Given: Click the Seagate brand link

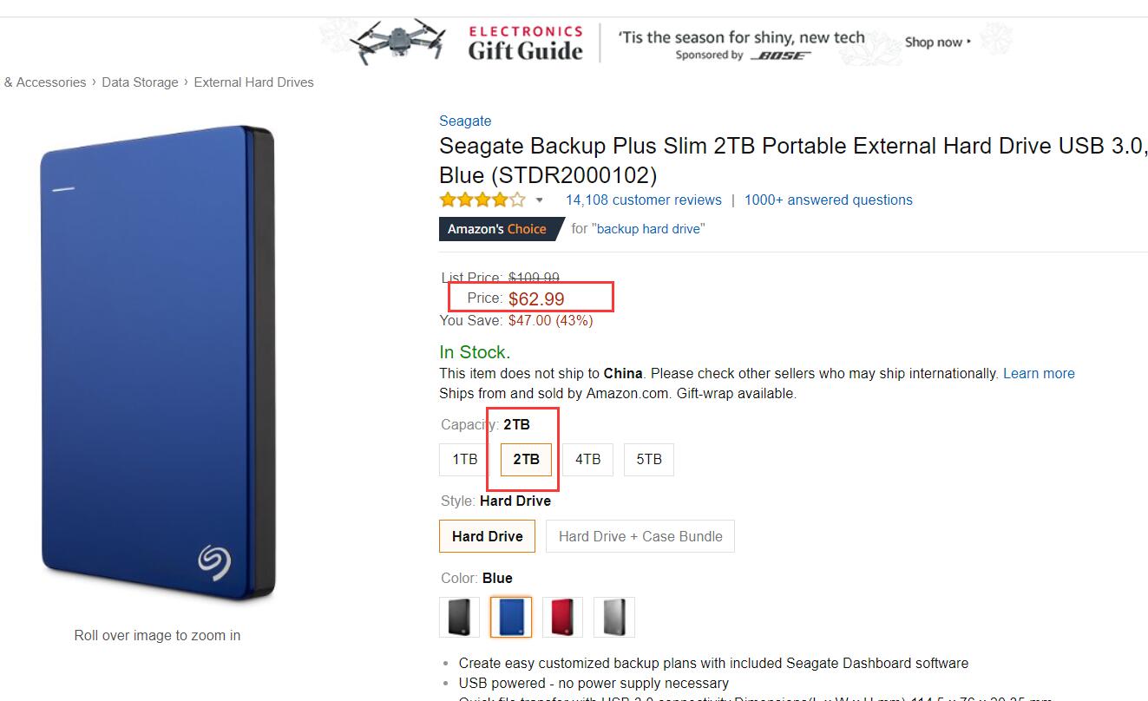Looking at the screenshot, I should point(465,121).
